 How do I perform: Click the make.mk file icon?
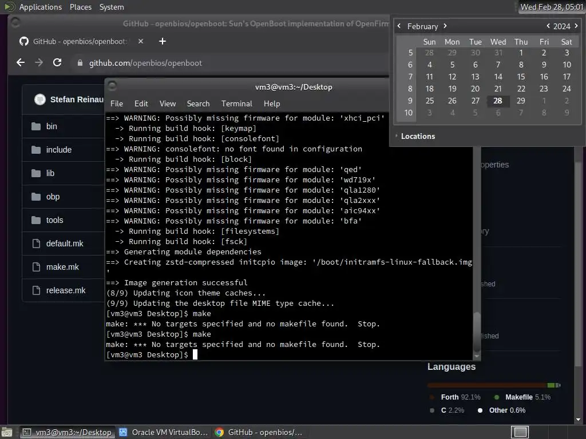point(36,267)
